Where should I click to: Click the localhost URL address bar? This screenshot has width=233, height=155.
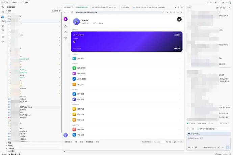click(x=120, y=12)
